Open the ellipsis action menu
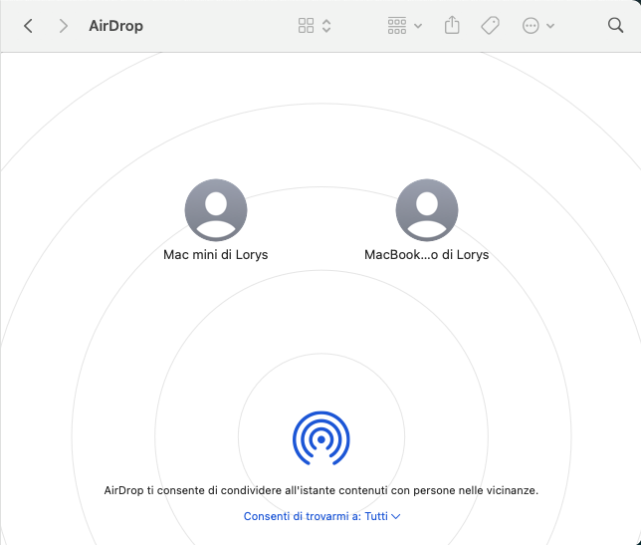The image size is (641, 545). (x=537, y=25)
